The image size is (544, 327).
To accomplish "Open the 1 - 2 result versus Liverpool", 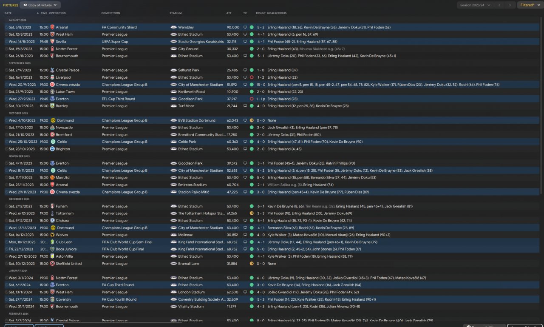I will tap(261, 77).
